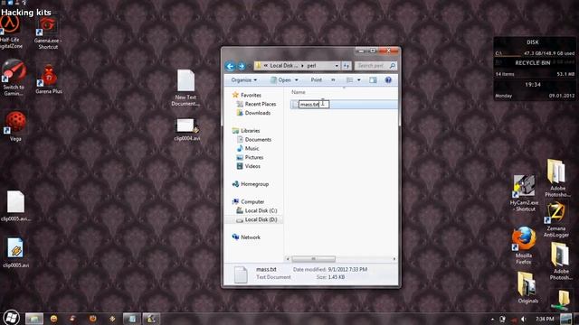The image size is (579, 325).
Task: Go forward with the Explorer forward arrow
Action: 242,66
